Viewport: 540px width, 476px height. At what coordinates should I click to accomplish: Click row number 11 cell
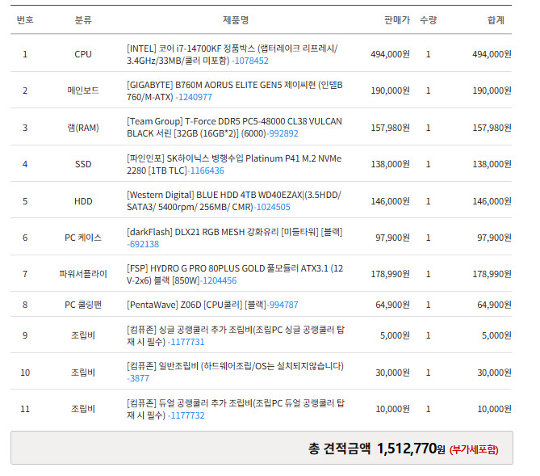(25, 409)
